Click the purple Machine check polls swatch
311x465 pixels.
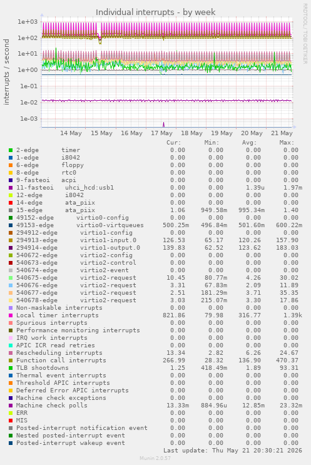click(11, 406)
